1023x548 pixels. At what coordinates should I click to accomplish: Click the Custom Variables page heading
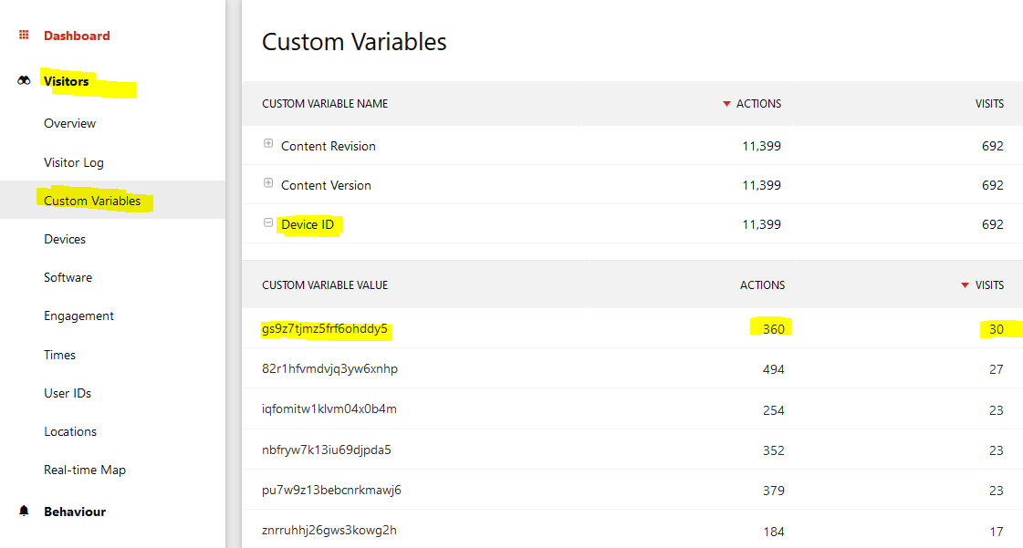[x=354, y=42]
